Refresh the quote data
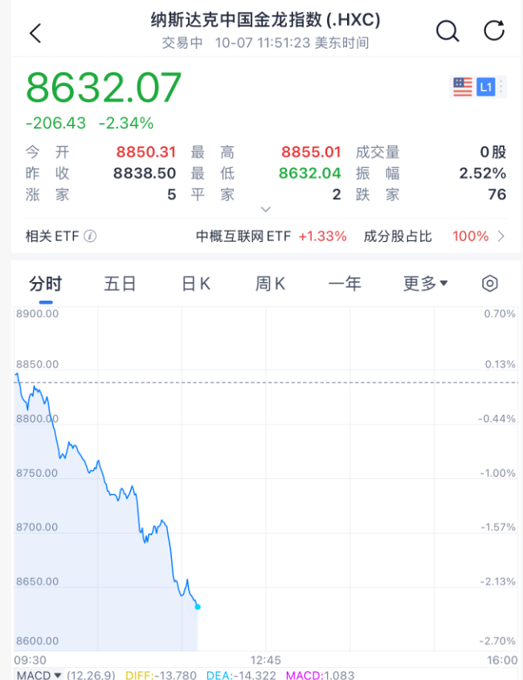The width and height of the screenshot is (523, 680). click(x=494, y=31)
